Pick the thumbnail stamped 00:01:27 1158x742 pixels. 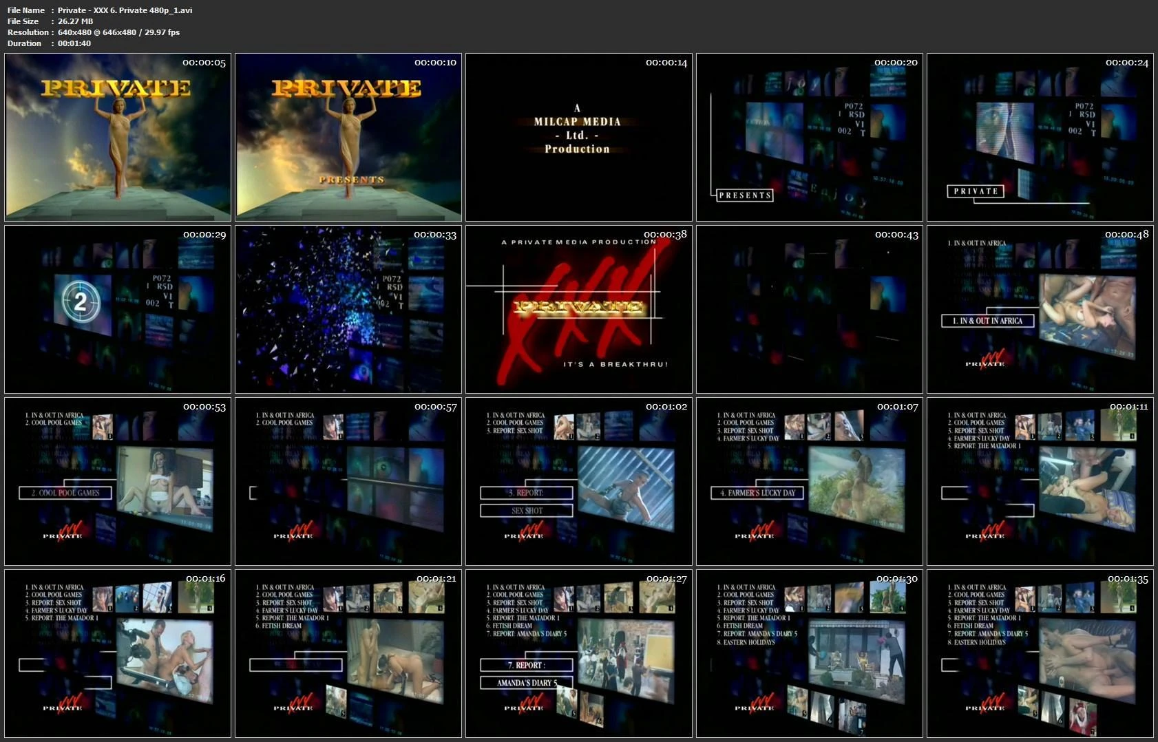pyautogui.click(x=579, y=653)
